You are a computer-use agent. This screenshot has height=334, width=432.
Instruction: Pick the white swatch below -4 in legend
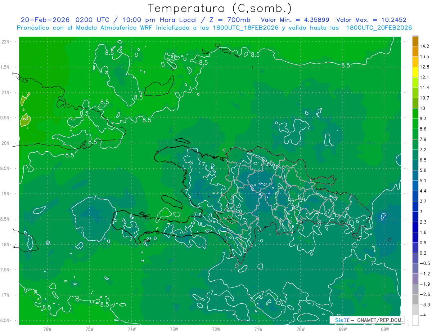(415, 320)
